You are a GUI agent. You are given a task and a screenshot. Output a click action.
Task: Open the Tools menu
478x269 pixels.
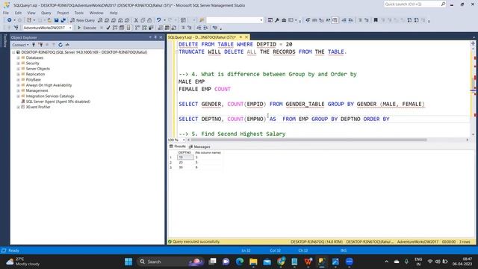[79, 13]
